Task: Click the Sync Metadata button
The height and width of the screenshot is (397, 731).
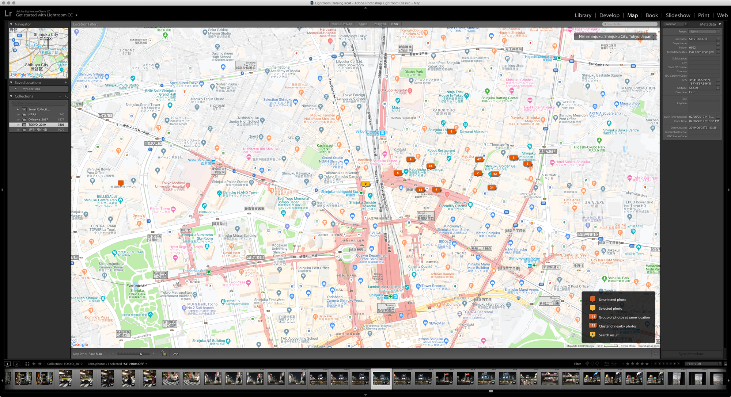Action: click(692, 354)
